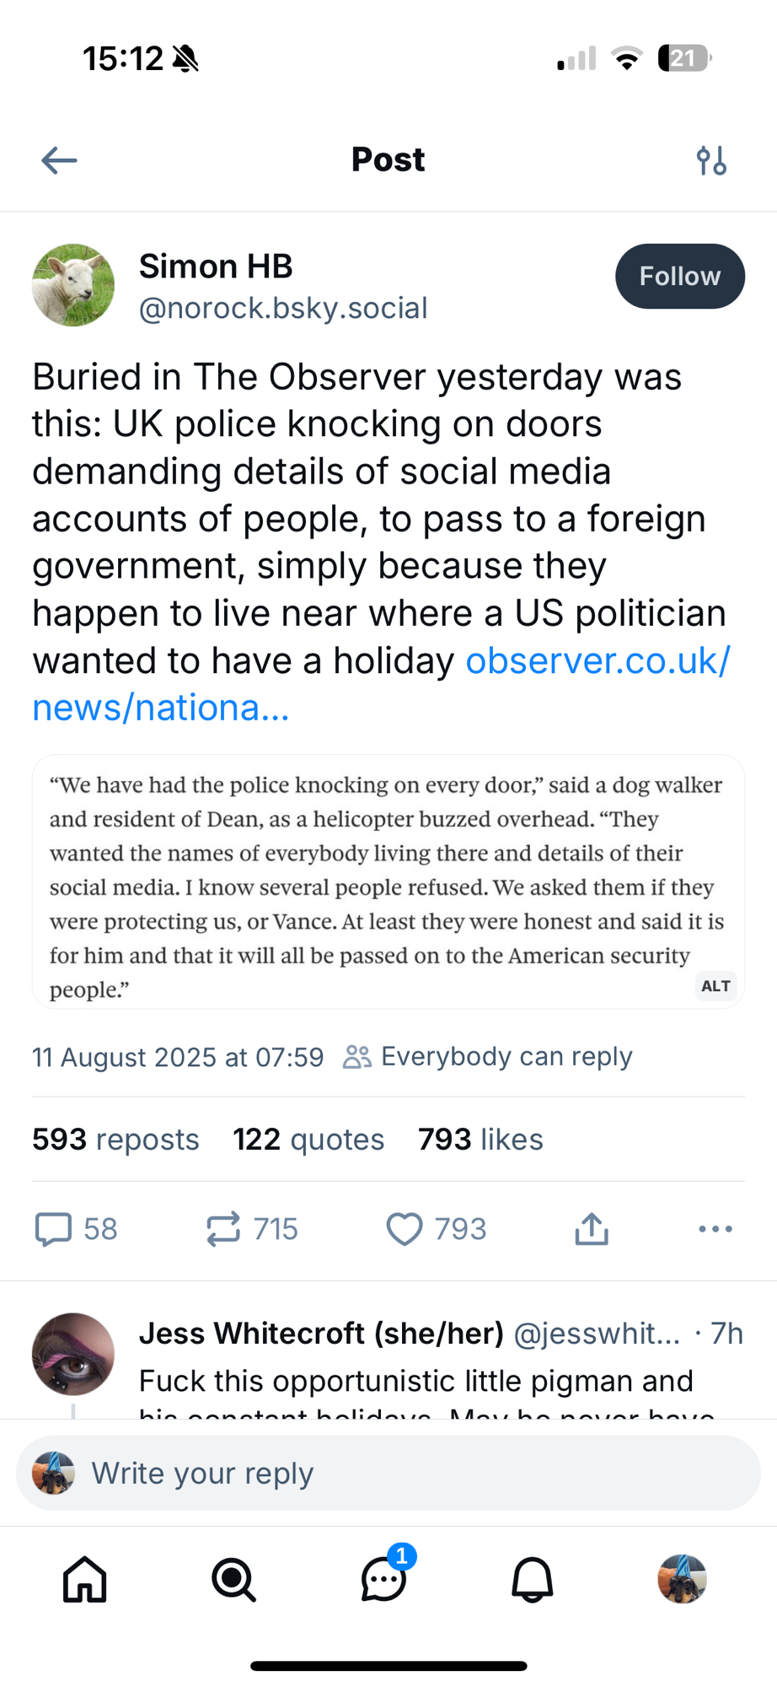Tap the Write your reply field

[388, 1474]
